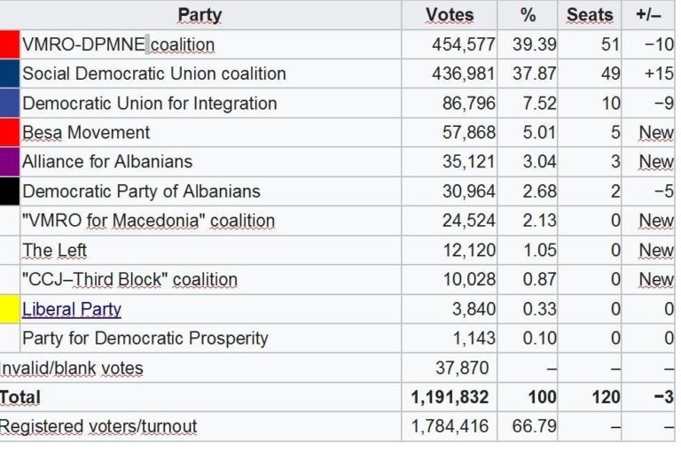Click the Alliance for Albanians purple swatch
Screen dimensions: 681x451
coord(10,162)
